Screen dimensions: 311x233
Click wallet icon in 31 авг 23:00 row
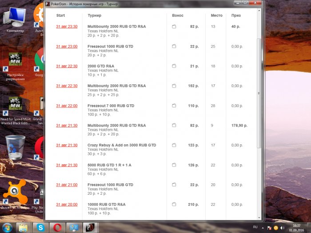pos(174,46)
